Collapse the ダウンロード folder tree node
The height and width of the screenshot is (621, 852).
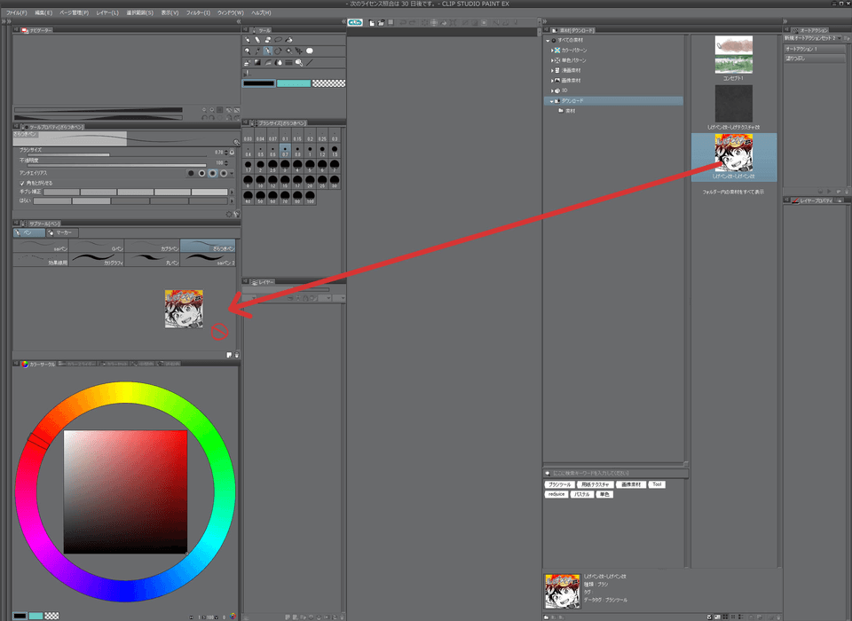[x=551, y=101]
